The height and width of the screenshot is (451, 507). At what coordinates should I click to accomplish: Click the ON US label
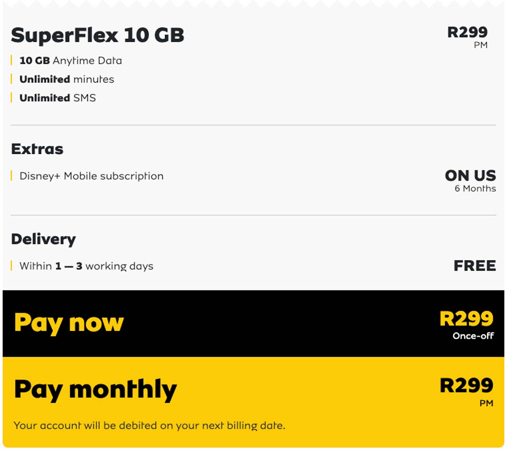point(470,175)
